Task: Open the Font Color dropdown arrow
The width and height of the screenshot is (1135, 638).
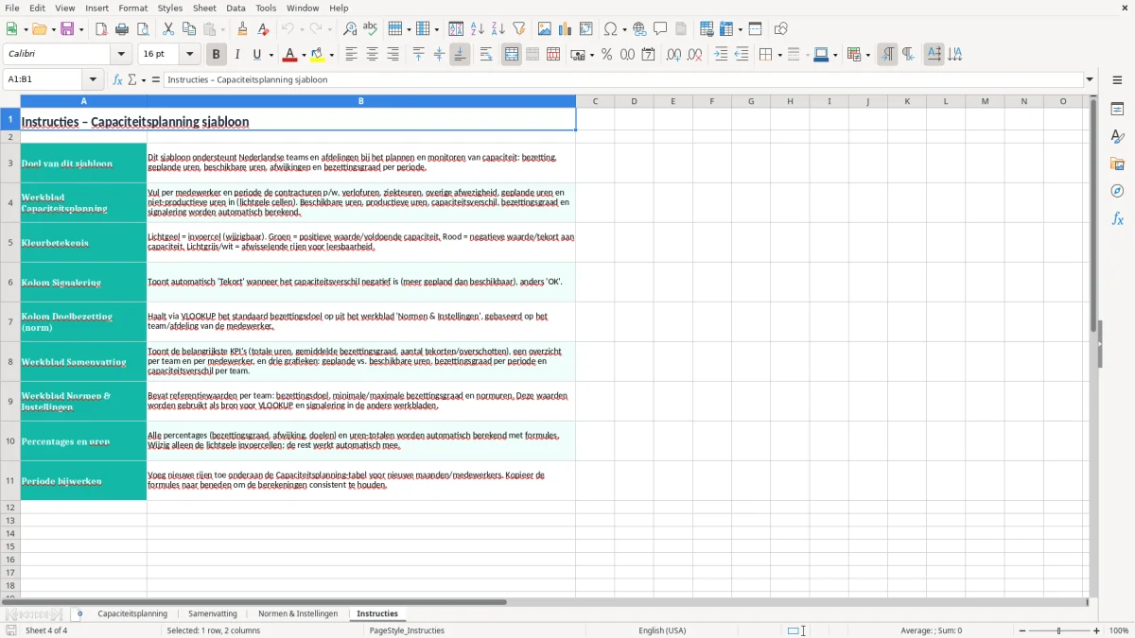Action: (303, 55)
